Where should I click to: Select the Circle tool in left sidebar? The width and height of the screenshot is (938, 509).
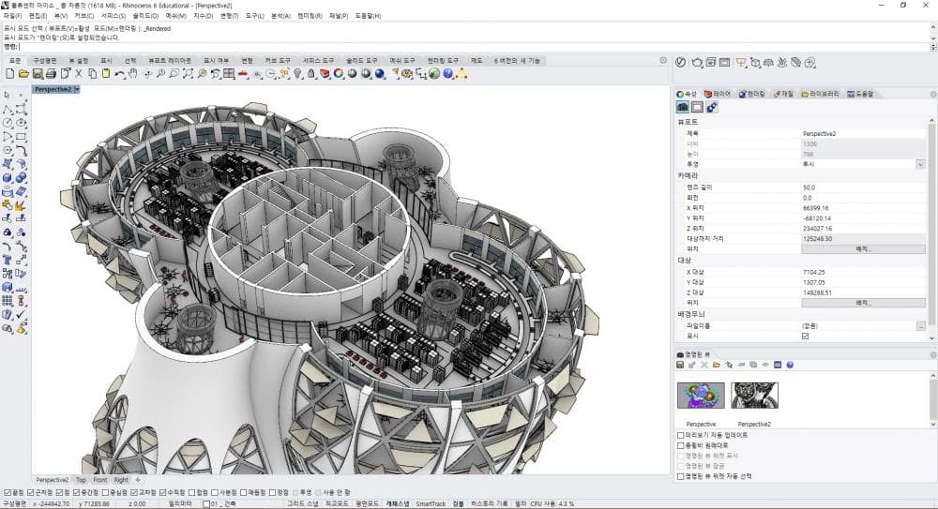coord(8,123)
